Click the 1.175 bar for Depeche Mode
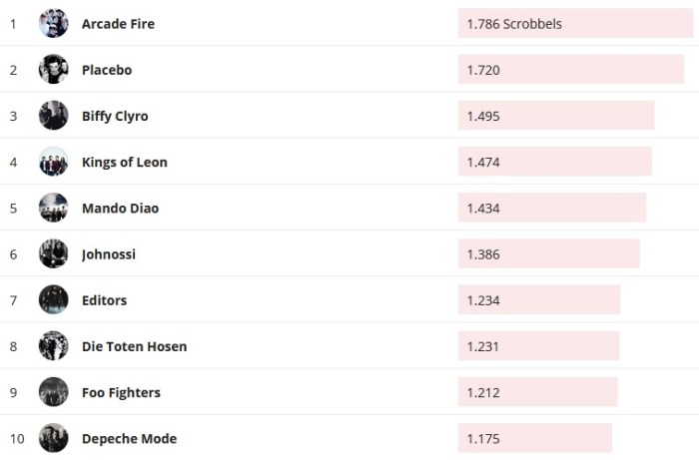This screenshot has width=699, height=460. pyautogui.click(x=534, y=438)
